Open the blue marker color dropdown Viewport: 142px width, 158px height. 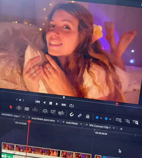point(110,119)
